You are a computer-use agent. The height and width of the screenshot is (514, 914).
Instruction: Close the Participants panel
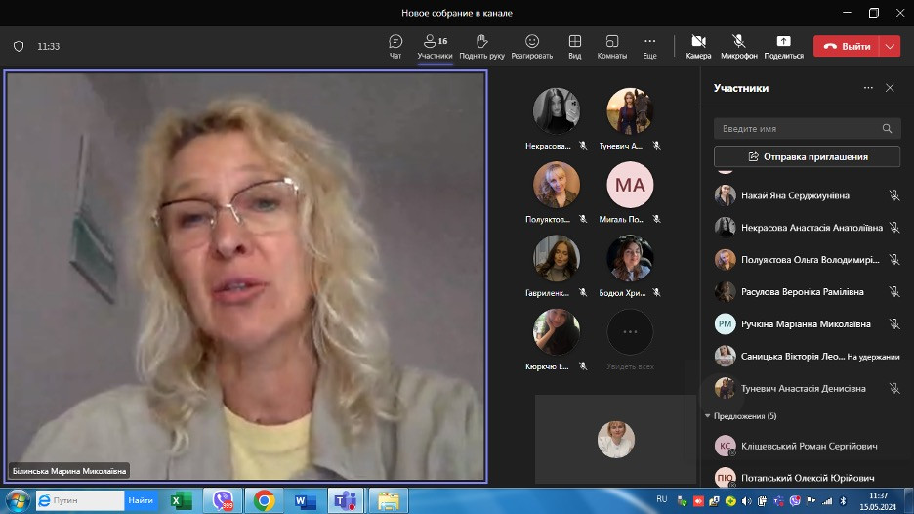point(890,88)
